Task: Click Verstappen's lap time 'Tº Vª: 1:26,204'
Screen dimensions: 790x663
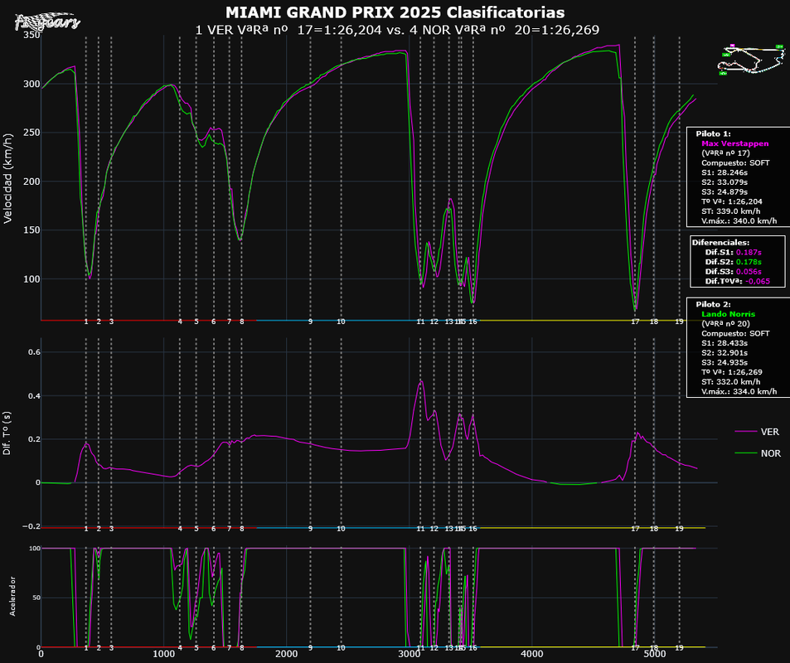Action: click(731, 201)
